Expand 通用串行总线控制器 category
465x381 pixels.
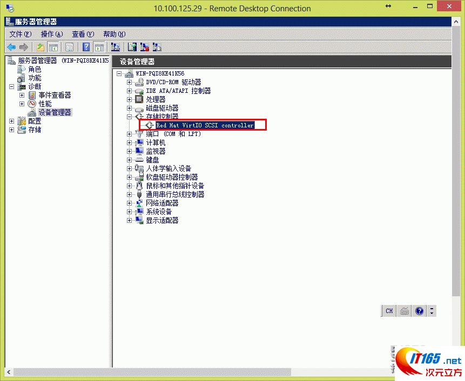coord(129,194)
